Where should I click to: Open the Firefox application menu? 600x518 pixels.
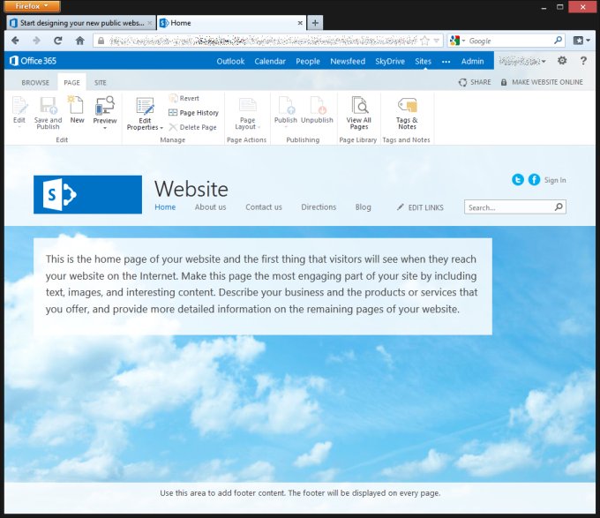32,6
